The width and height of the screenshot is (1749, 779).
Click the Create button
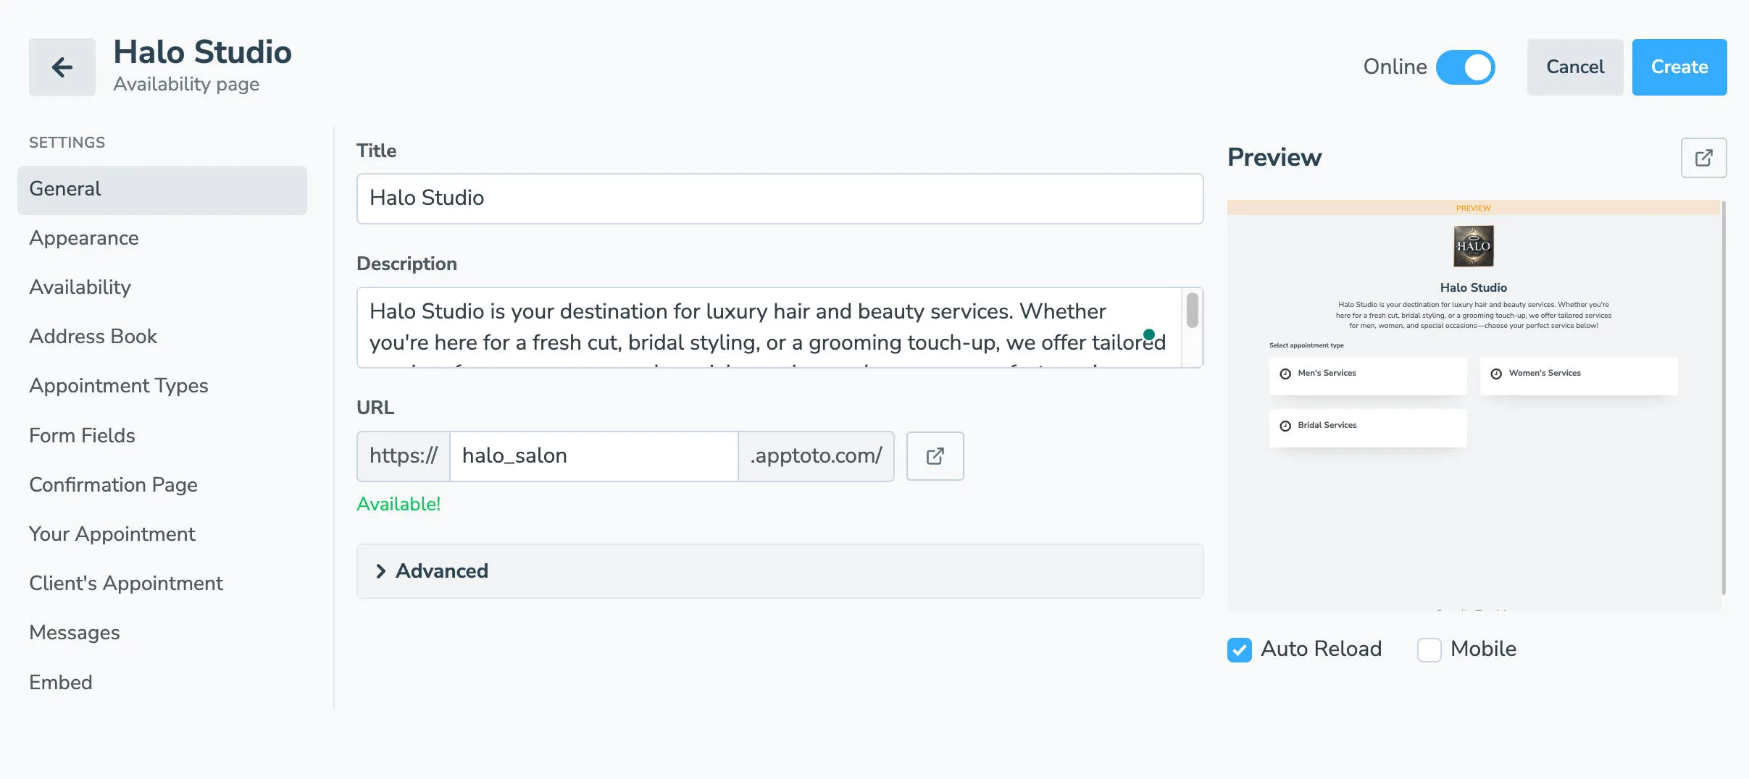[x=1679, y=67]
